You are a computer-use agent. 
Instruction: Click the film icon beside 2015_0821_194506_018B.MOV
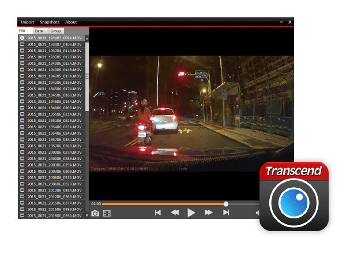tap(22, 95)
